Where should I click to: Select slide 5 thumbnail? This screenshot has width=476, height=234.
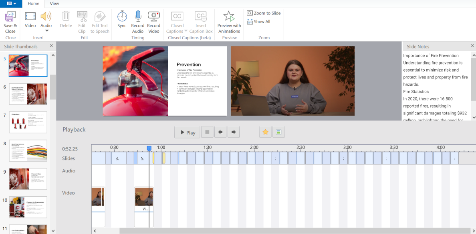coord(28,66)
